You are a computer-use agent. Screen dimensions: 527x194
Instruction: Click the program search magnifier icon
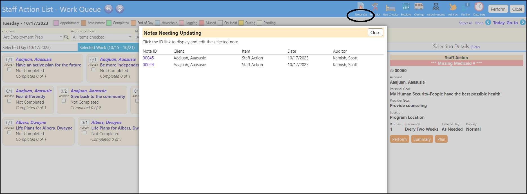[x=66, y=37]
